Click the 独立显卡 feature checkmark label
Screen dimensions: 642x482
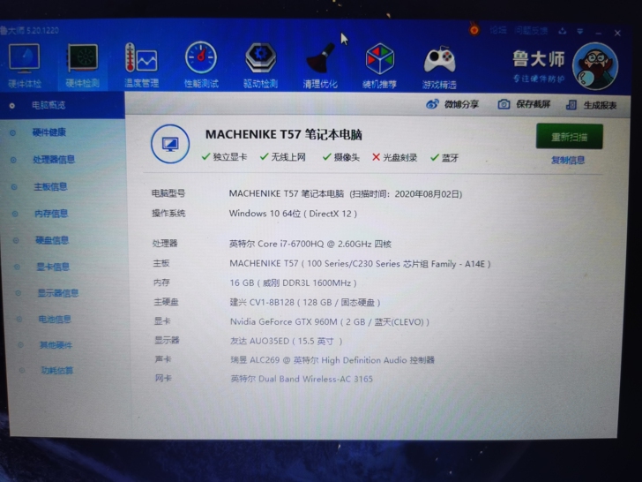(224, 156)
